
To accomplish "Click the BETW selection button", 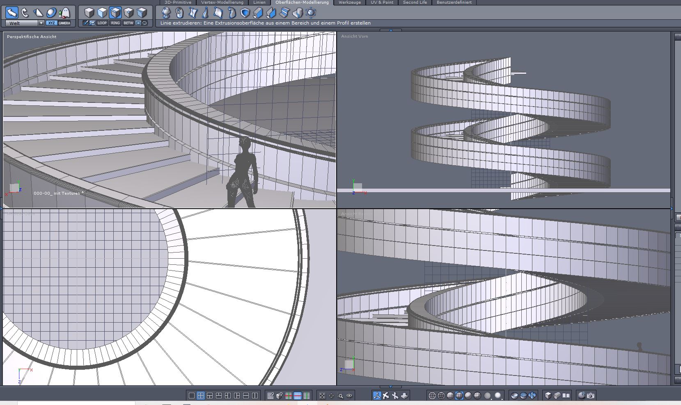I will (128, 23).
